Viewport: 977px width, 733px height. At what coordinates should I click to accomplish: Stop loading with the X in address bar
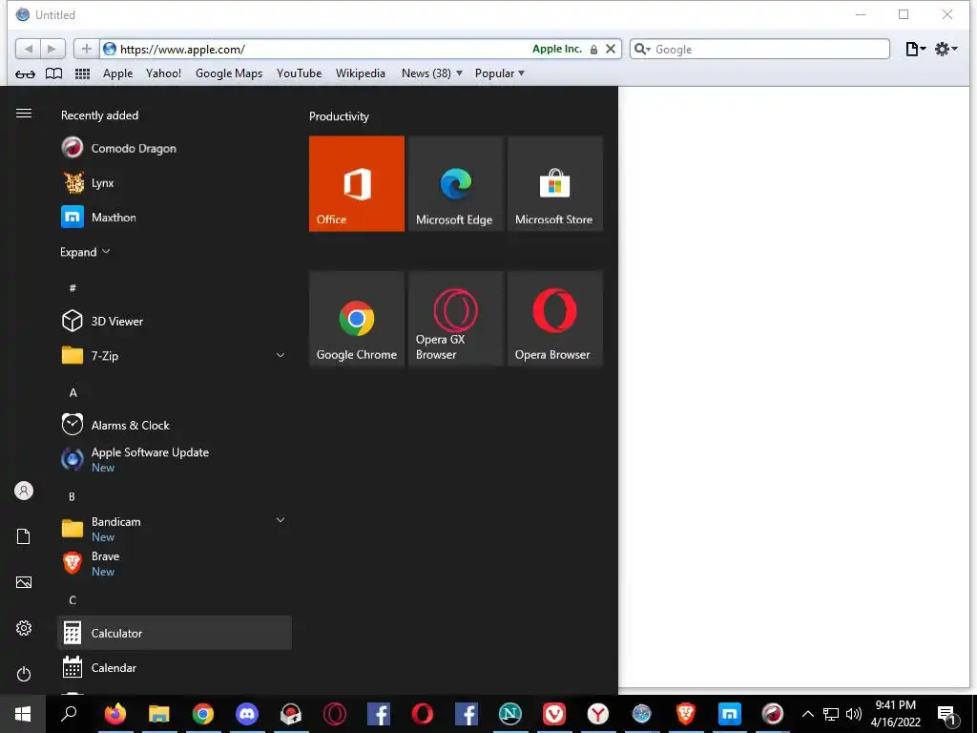coord(611,49)
